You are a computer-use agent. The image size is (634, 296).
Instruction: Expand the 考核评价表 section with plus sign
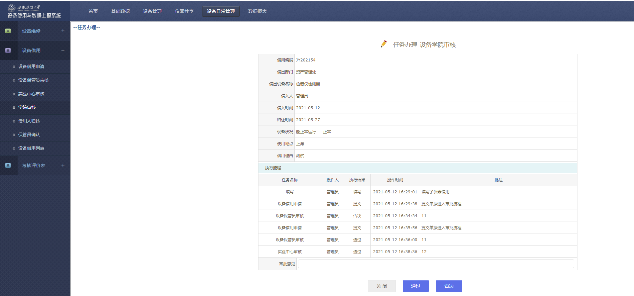coord(63,165)
